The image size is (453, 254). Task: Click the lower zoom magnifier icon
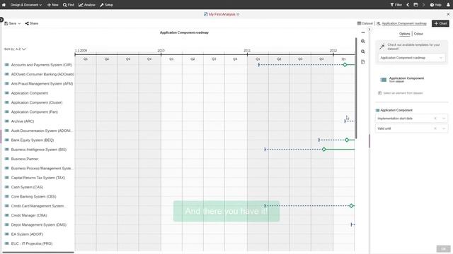(363, 52)
